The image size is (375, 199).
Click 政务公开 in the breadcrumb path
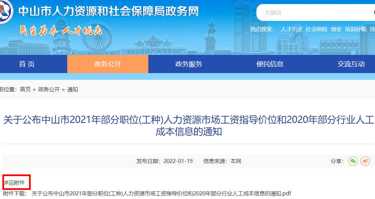[49, 89]
